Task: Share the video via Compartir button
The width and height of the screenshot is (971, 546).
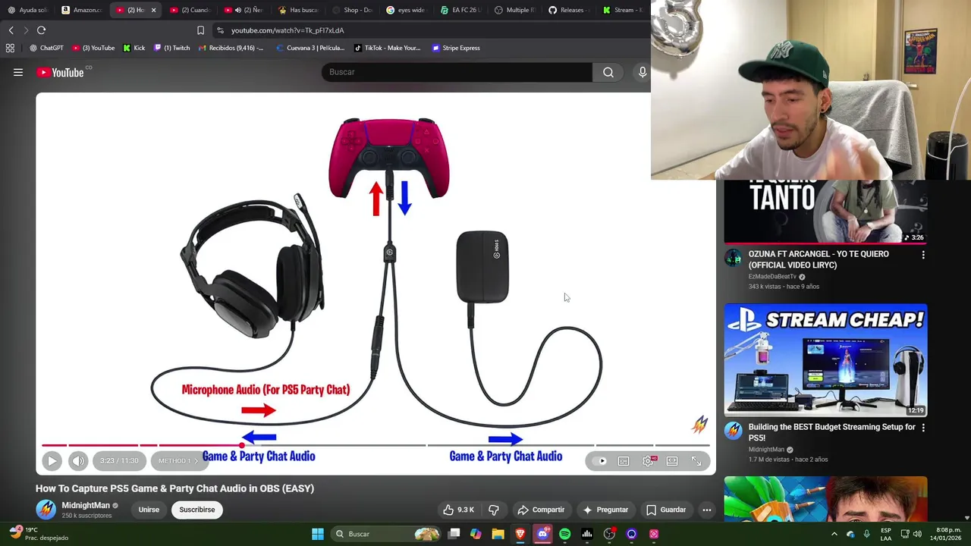Action: [541, 510]
